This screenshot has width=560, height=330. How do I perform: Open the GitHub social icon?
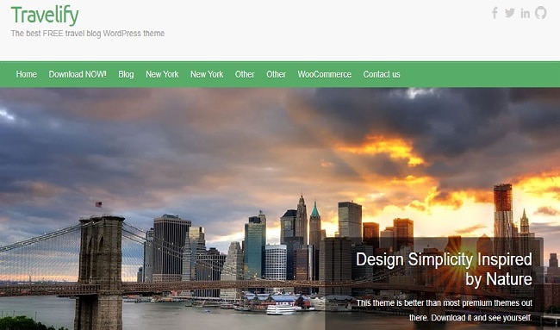coord(541,13)
